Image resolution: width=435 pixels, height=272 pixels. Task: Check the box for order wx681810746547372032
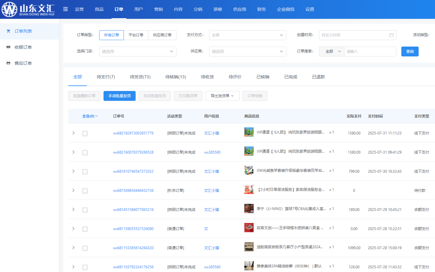point(85,172)
